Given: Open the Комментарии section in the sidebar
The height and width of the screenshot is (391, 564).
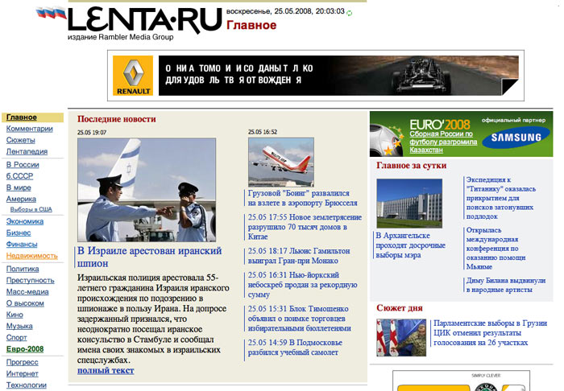Looking at the screenshot, I should coord(30,129).
